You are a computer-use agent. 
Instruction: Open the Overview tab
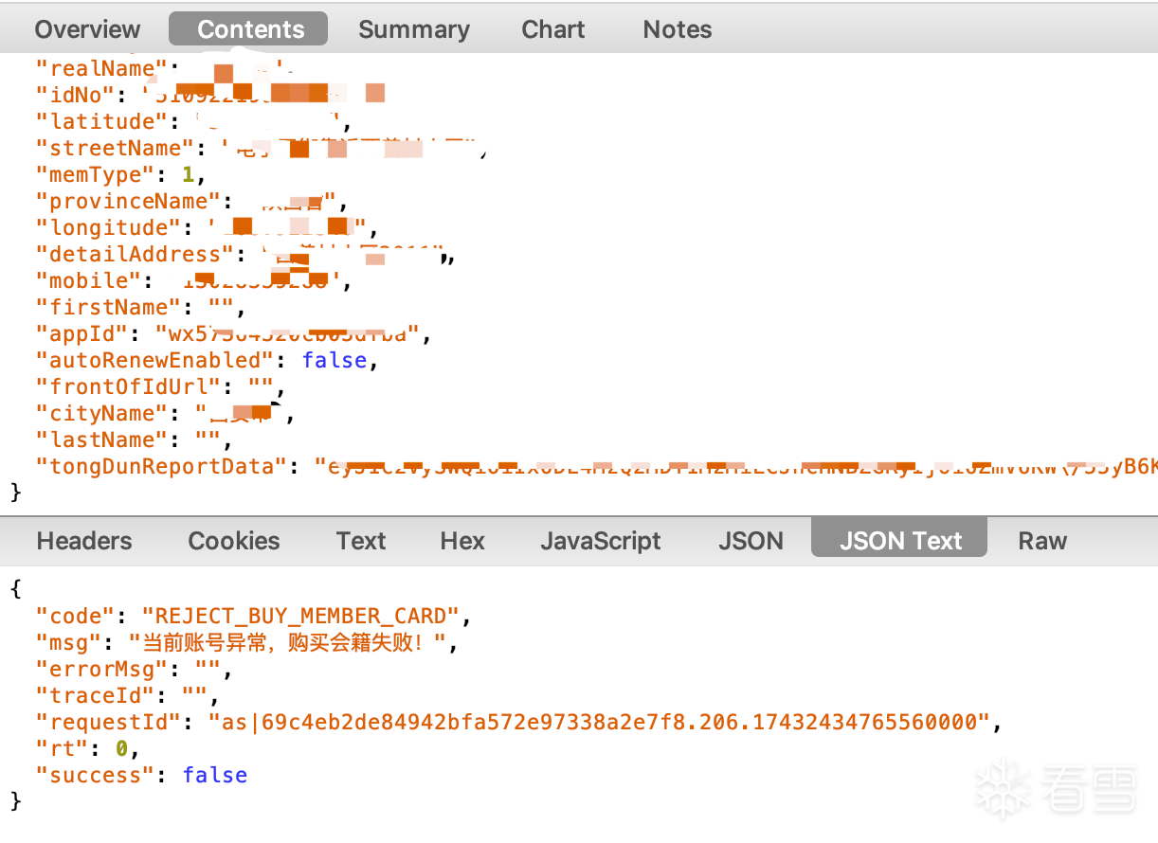87,29
